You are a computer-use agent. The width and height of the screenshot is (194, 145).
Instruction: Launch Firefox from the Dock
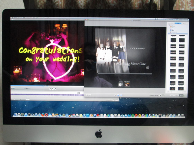[43, 115]
